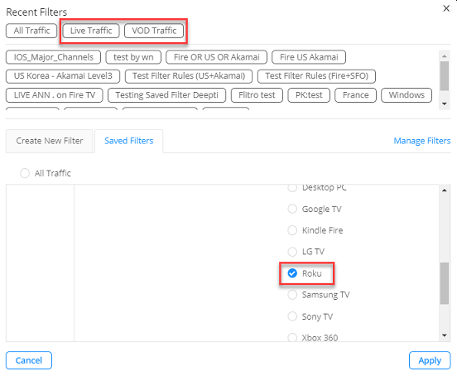
Task: Click the recent filters scroll down arrow
Action: pos(445,104)
